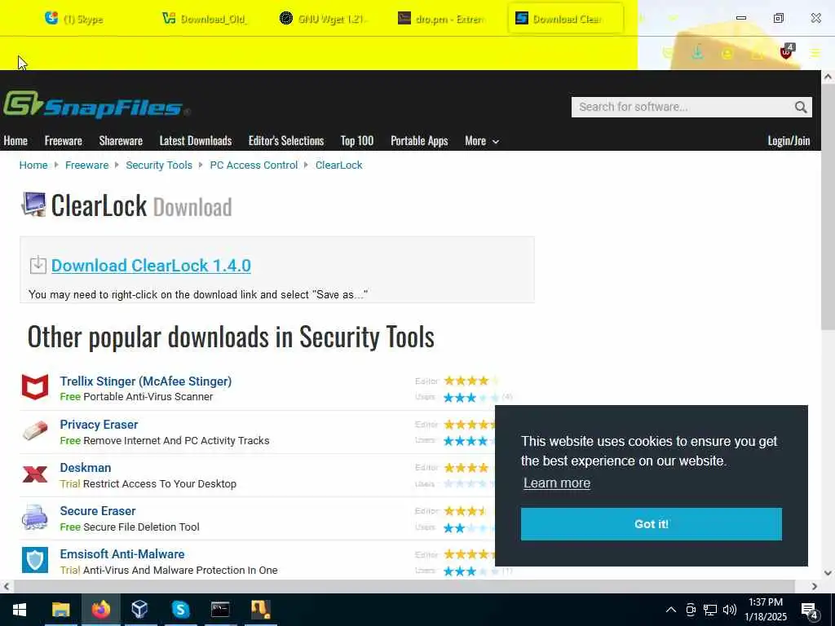This screenshot has width=835, height=626.
Task: Open the Emsisoft Anti-Malware link
Action: click(122, 553)
